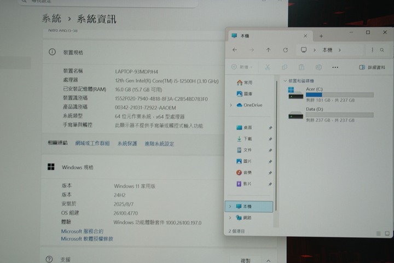
Task: Go back in File Explorer
Action: (235, 50)
